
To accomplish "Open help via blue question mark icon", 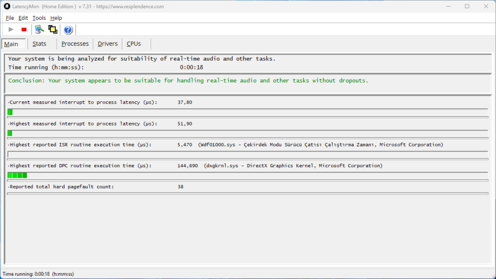I will point(68,30).
